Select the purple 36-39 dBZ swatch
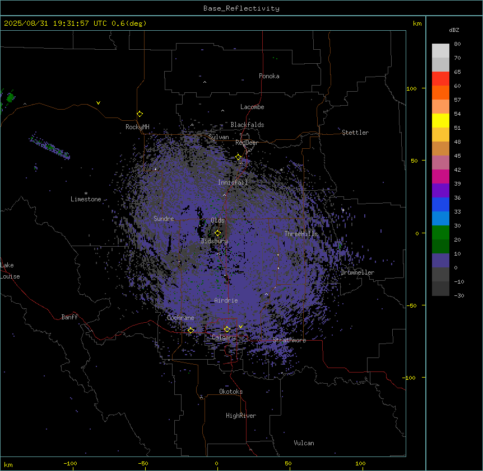The height and width of the screenshot is (471, 483). tap(440, 190)
